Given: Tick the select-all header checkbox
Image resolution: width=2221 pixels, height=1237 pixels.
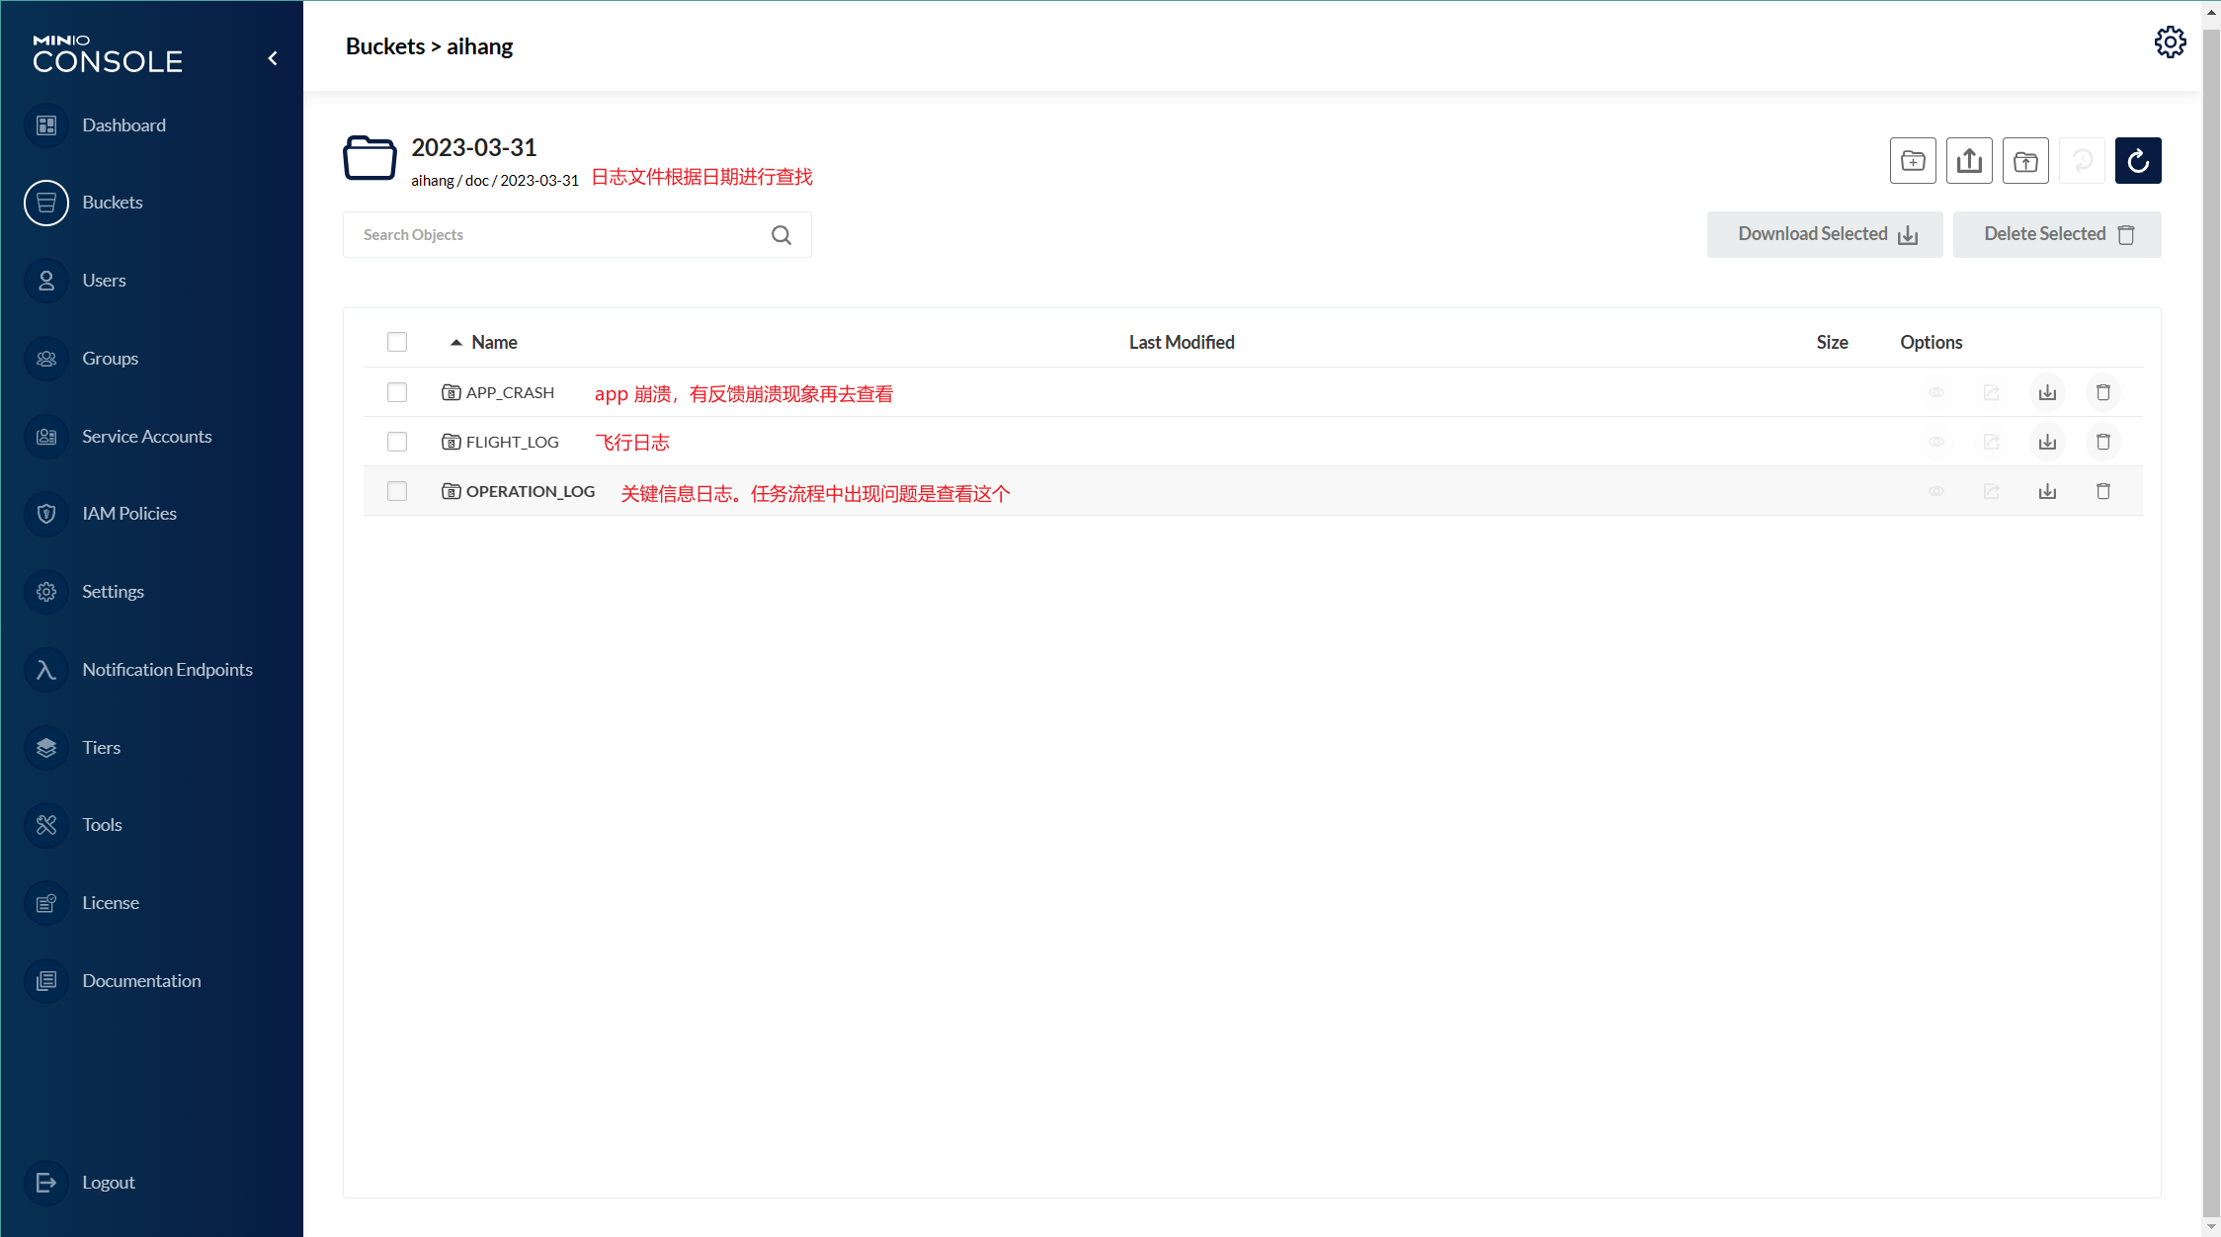Looking at the screenshot, I should click(397, 342).
